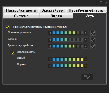Click right arrow of Левый channel slider
The height and width of the screenshot is (95, 109).
pyautogui.click(x=86, y=59)
